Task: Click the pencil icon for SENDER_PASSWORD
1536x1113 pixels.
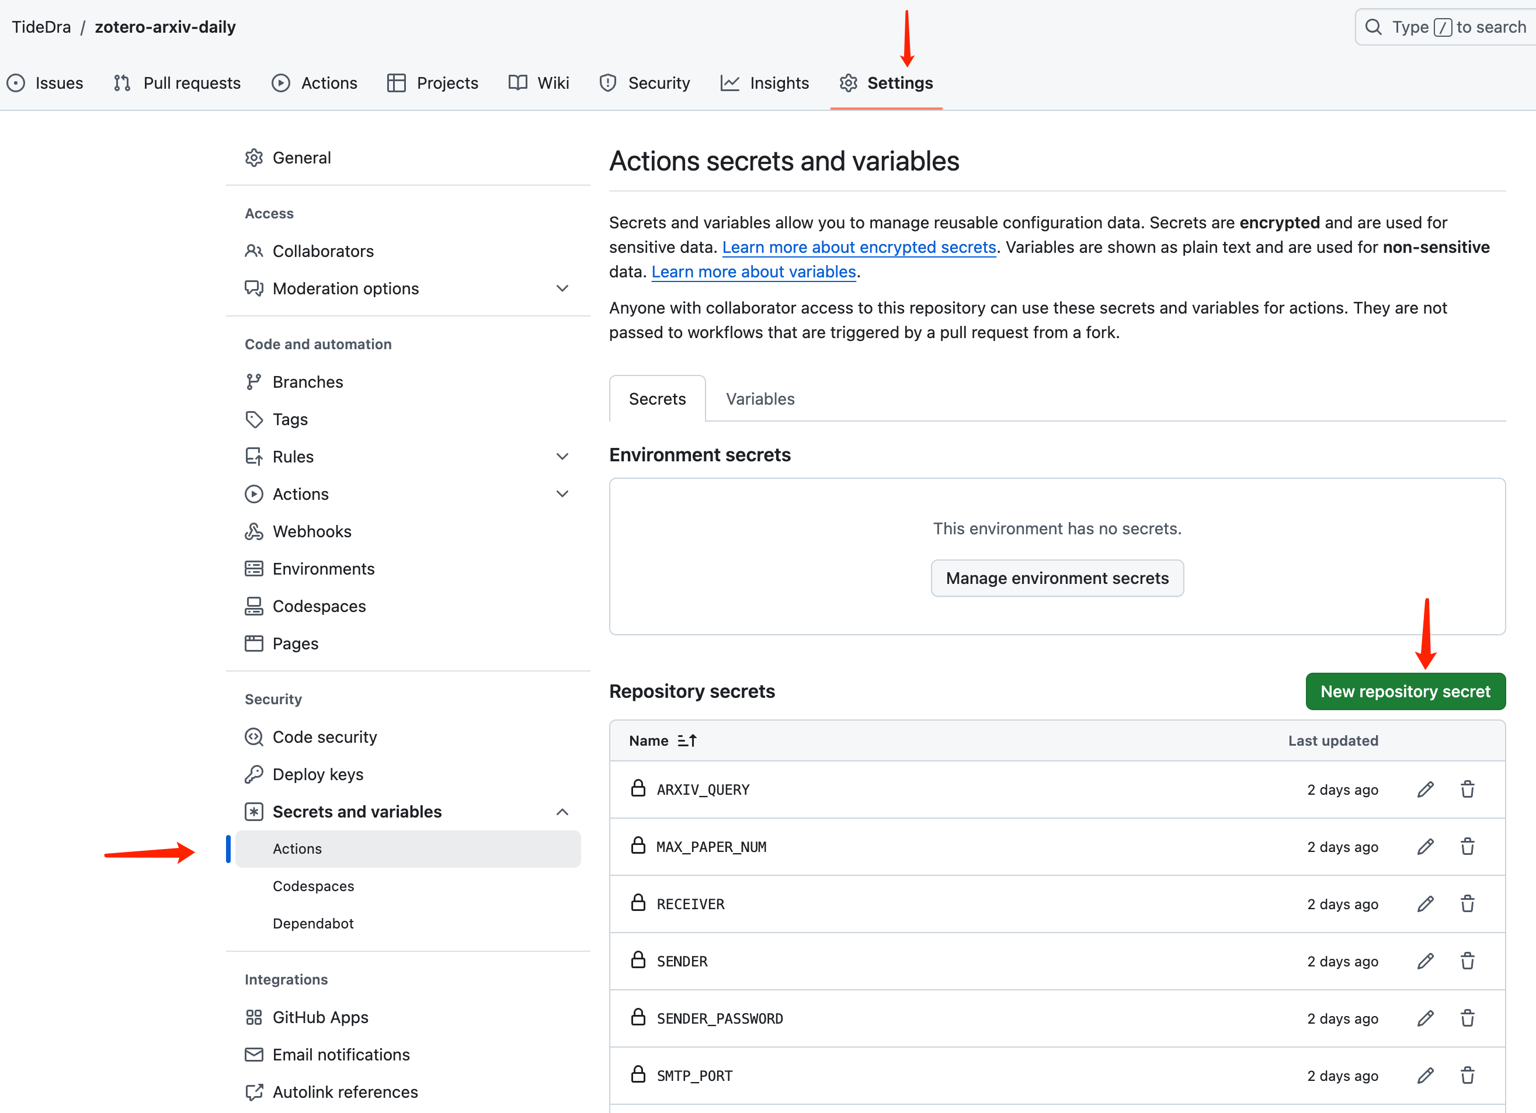Action: pyautogui.click(x=1425, y=1018)
